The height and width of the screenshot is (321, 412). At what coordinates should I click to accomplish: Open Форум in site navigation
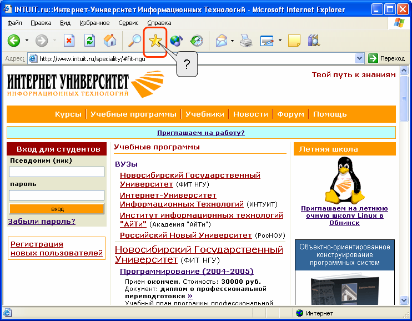pos(290,114)
